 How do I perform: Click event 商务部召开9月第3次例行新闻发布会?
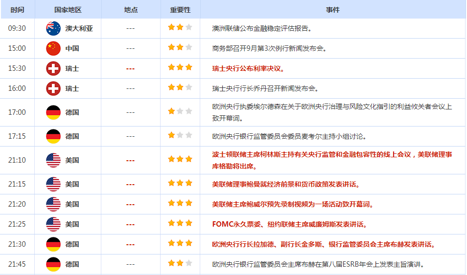270,48
